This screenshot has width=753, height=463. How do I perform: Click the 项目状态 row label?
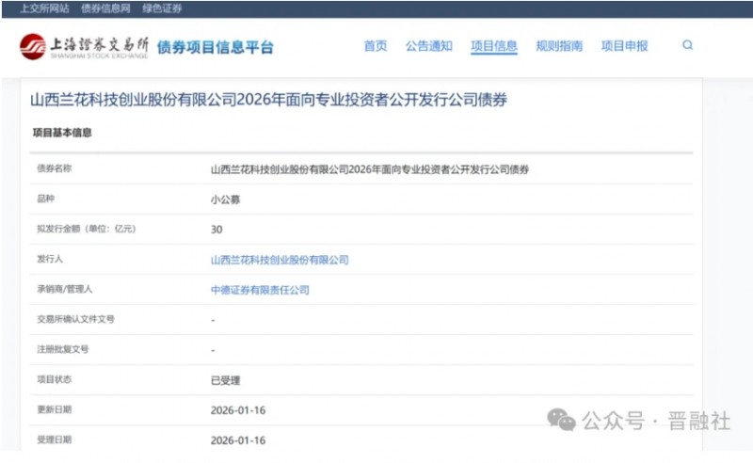click(x=55, y=379)
